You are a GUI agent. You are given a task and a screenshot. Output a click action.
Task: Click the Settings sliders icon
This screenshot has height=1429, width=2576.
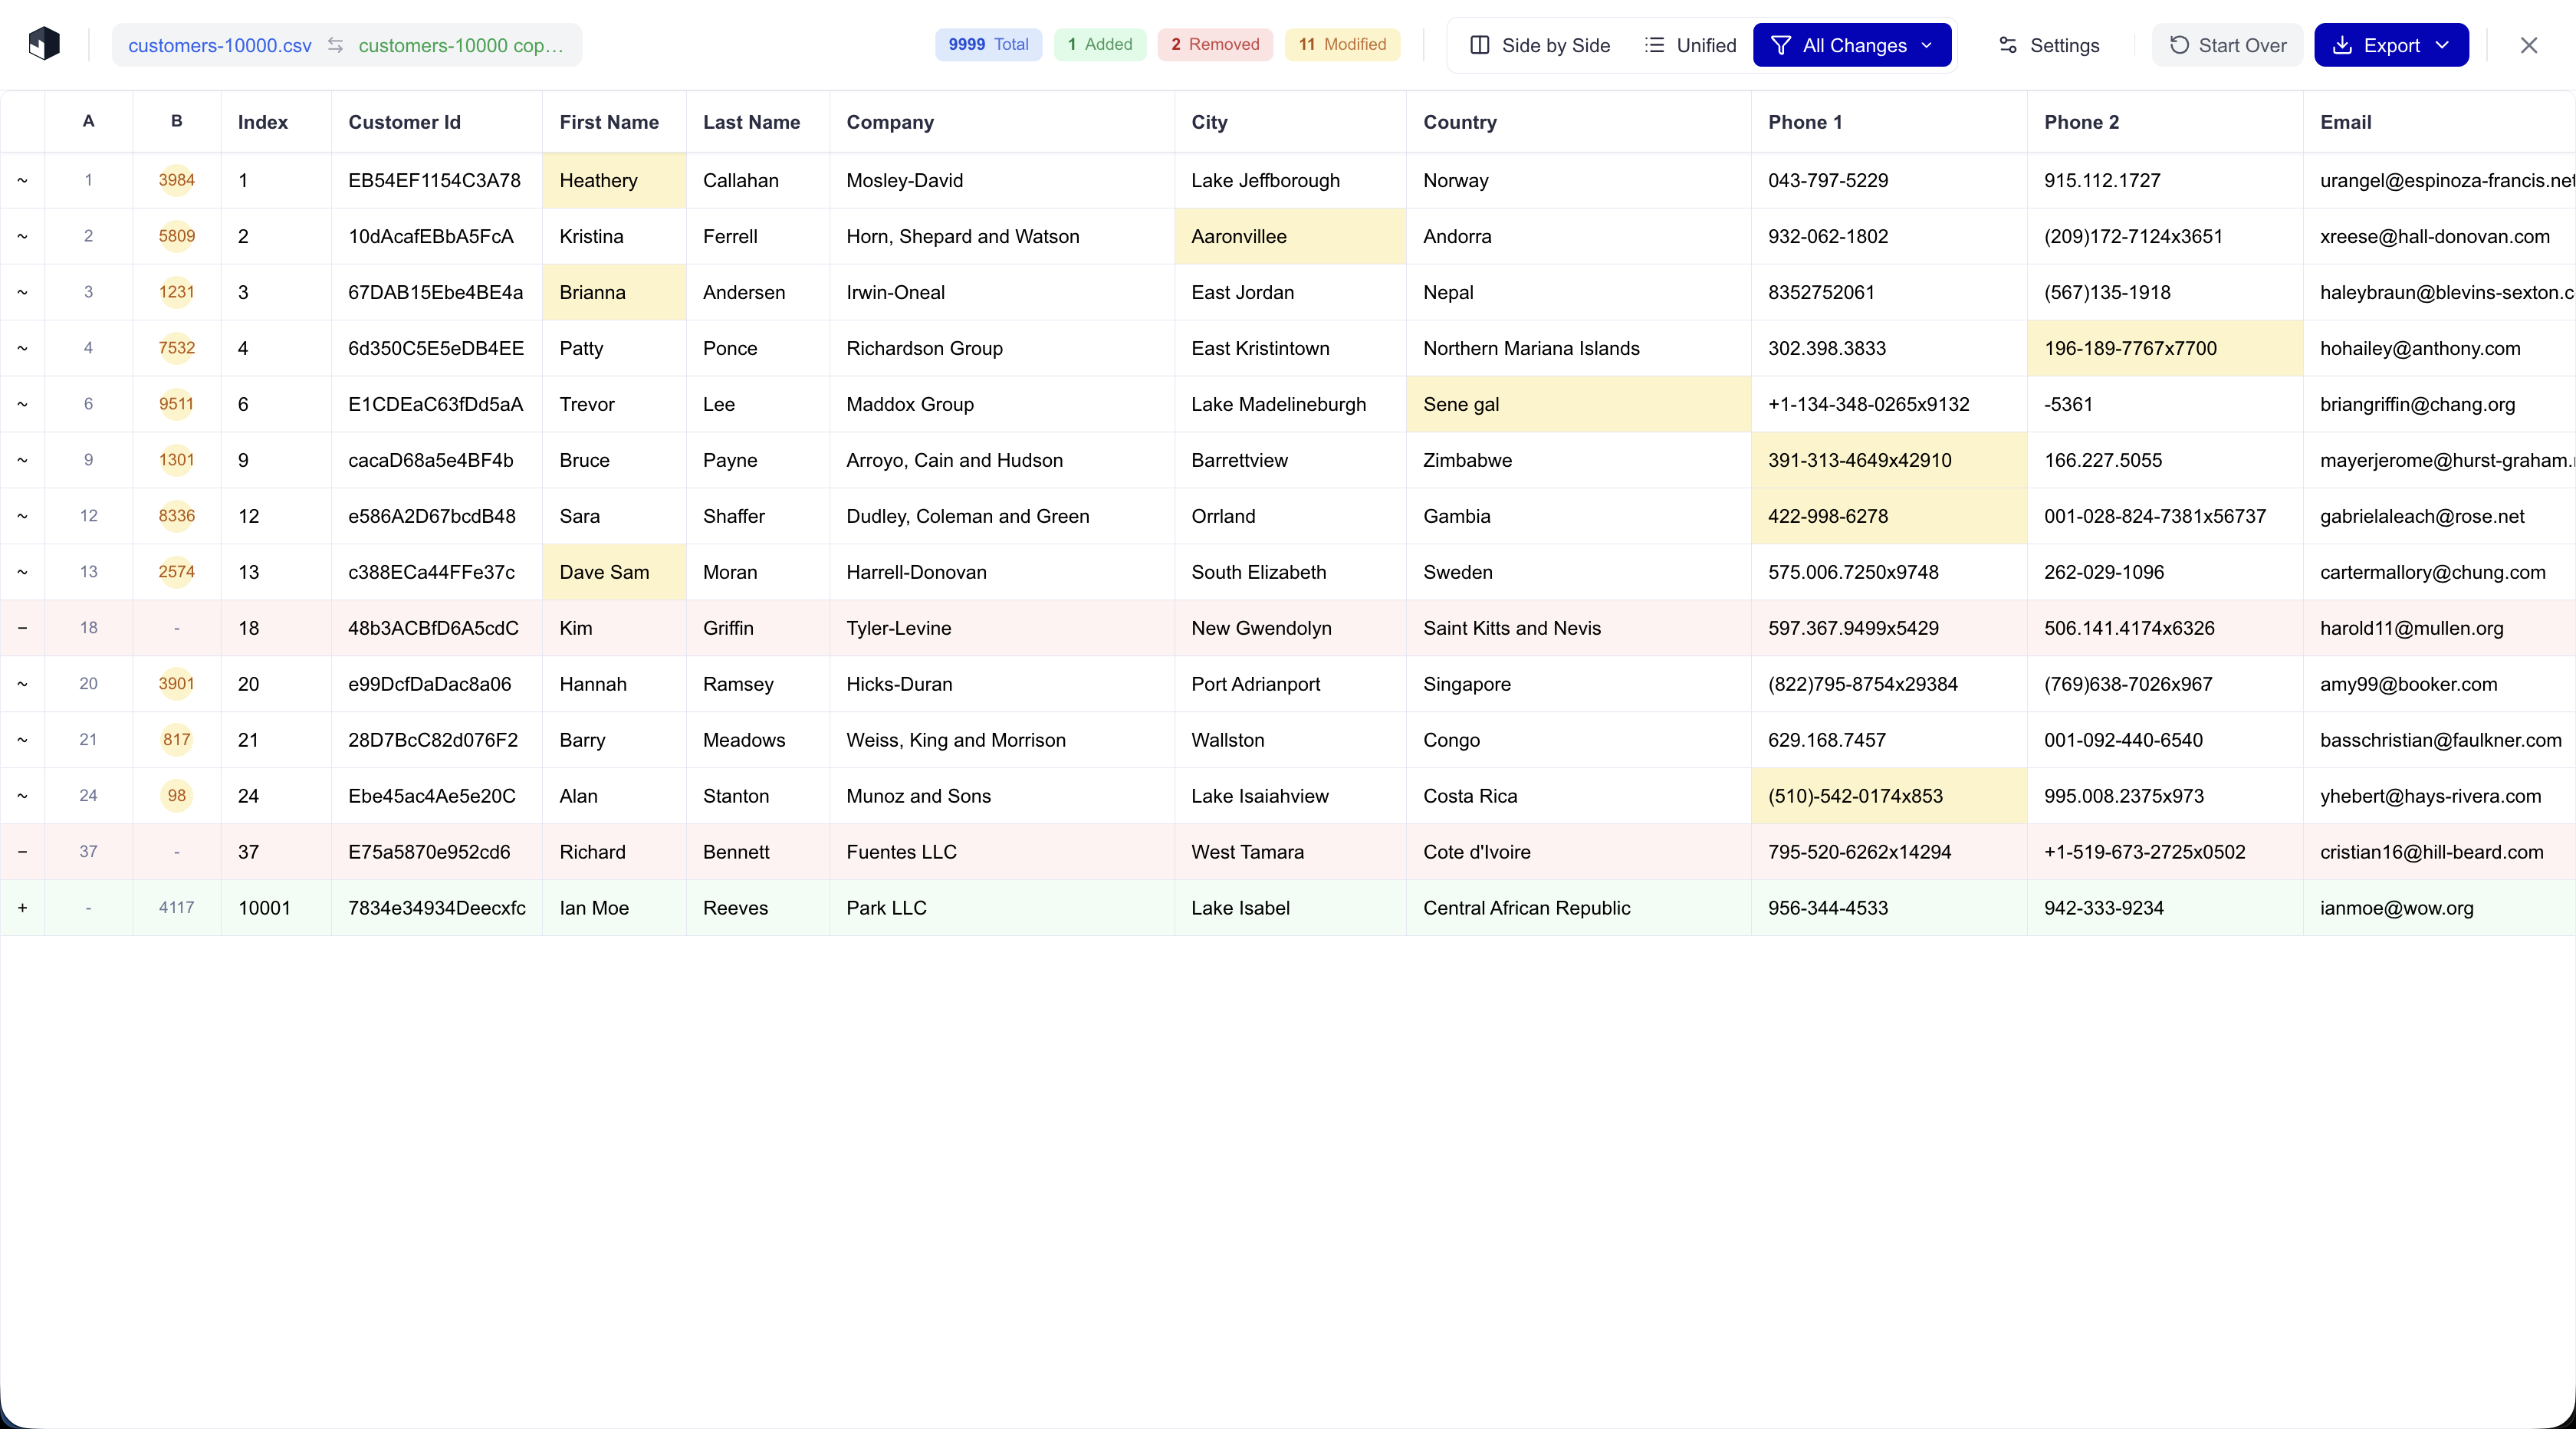click(x=2007, y=45)
